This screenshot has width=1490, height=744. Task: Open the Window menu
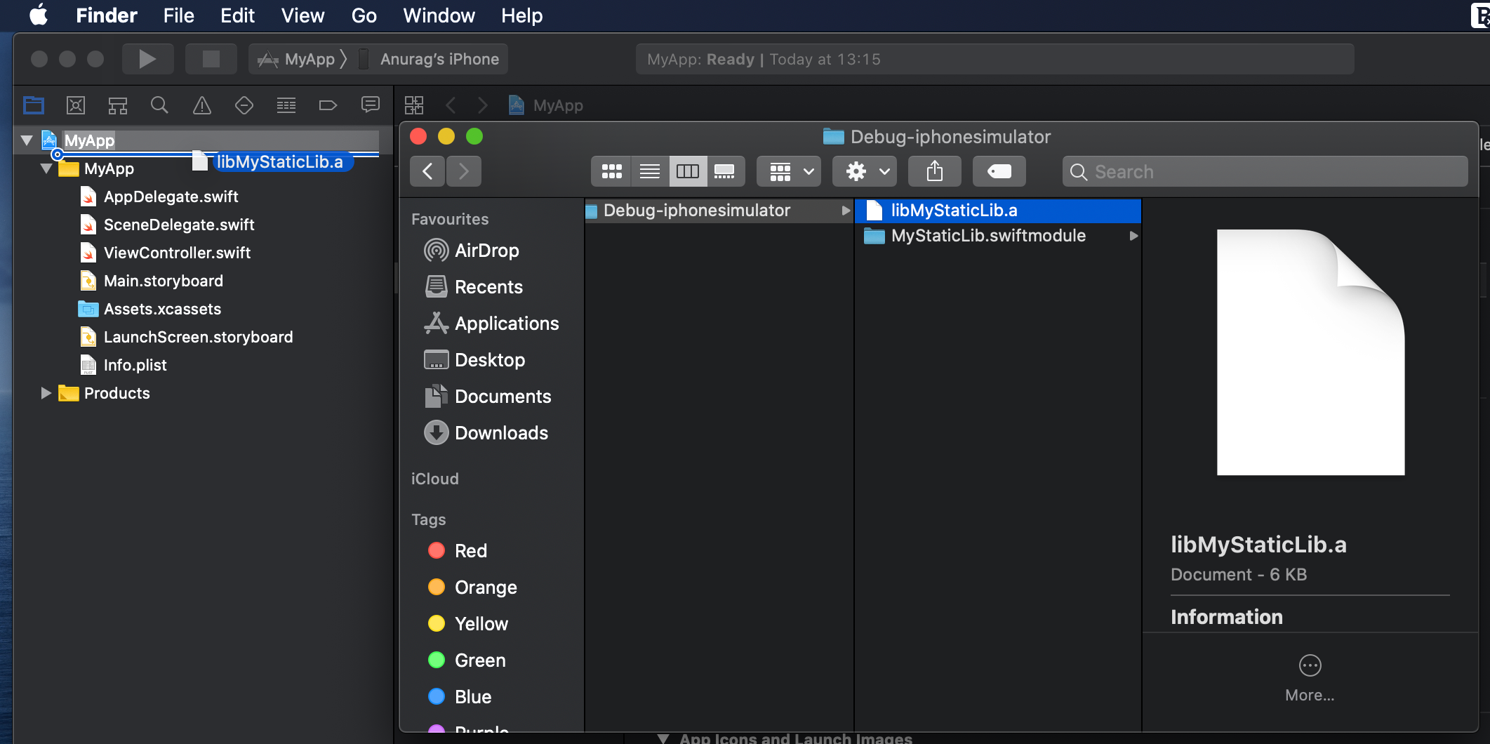[438, 15]
